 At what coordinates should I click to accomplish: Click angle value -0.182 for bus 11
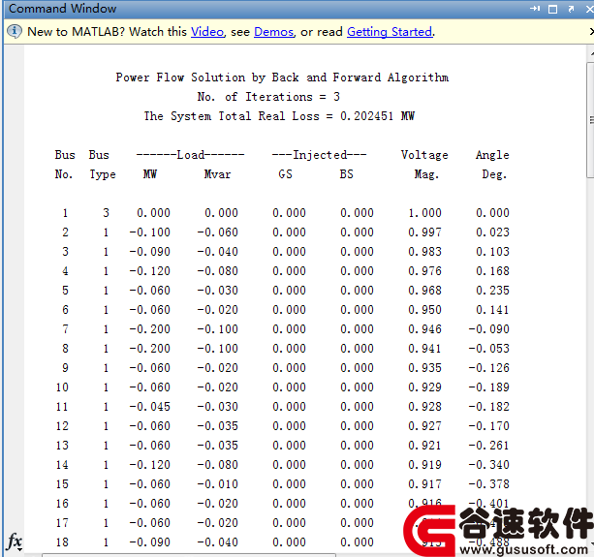489,407
